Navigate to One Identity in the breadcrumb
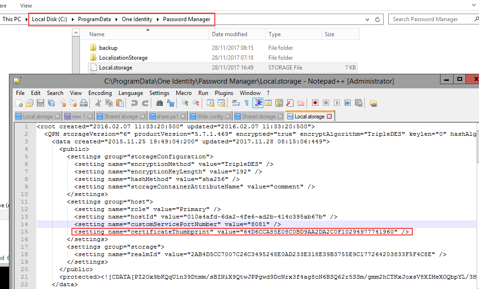The width and height of the screenshot is (479, 289). click(x=137, y=19)
